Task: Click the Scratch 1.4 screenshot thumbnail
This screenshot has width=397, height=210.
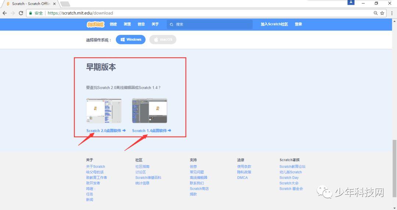Action: (x=149, y=111)
